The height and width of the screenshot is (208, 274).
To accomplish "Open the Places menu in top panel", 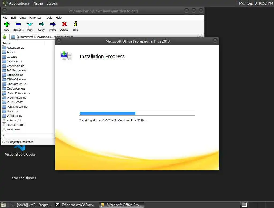I will coord(37,3).
